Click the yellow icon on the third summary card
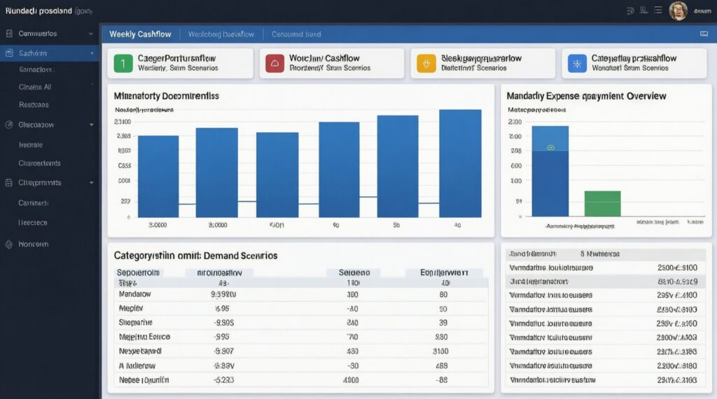This screenshot has width=717, height=399. tap(426, 64)
